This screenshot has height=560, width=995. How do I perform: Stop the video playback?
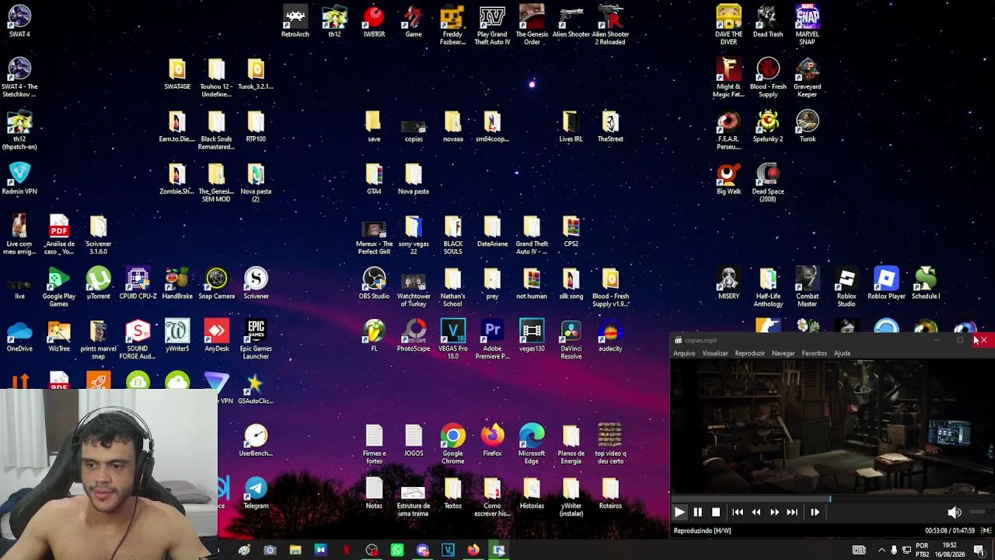[716, 512]
